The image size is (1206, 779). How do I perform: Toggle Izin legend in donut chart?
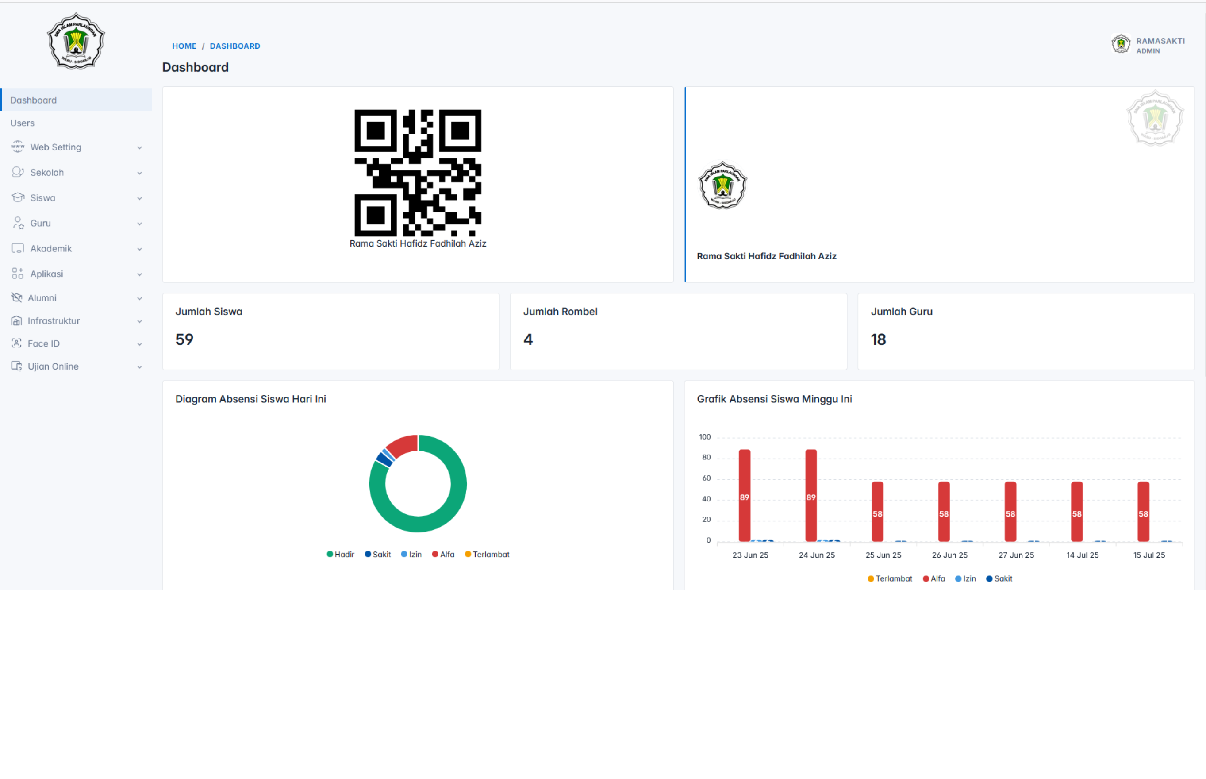pos(411,555)
